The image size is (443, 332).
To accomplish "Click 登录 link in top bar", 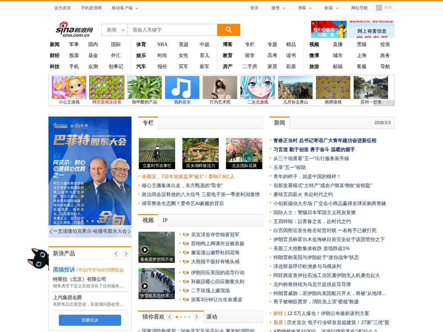I will click(x=254, y=8).
